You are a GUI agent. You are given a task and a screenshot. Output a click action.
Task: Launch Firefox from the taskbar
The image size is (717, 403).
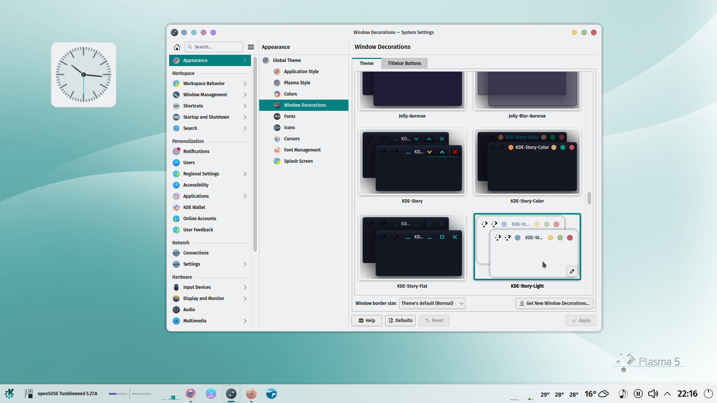coord(251,394)
